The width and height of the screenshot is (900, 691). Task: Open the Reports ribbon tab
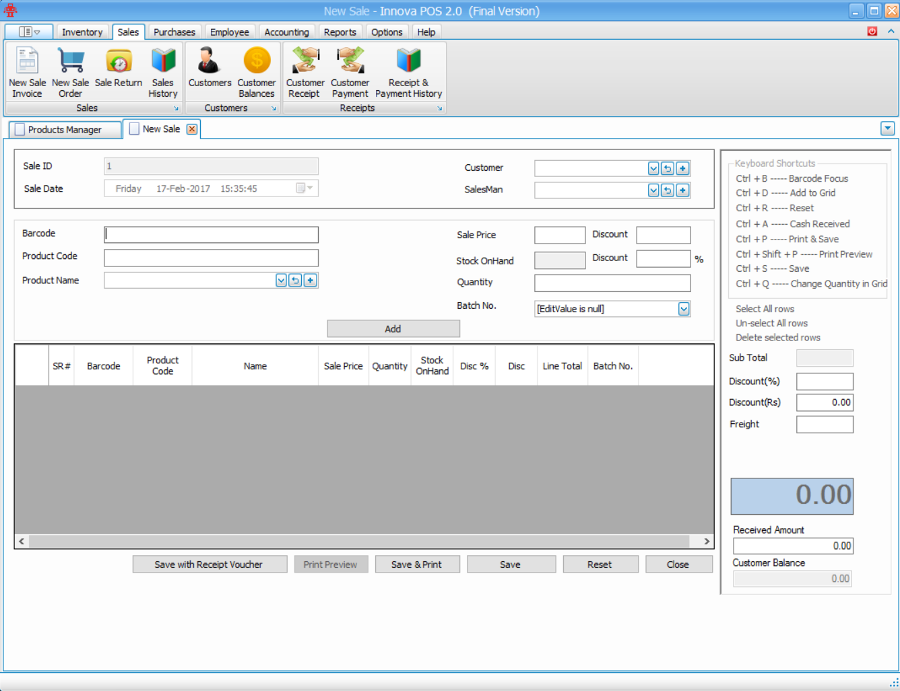tap(340, 32)
